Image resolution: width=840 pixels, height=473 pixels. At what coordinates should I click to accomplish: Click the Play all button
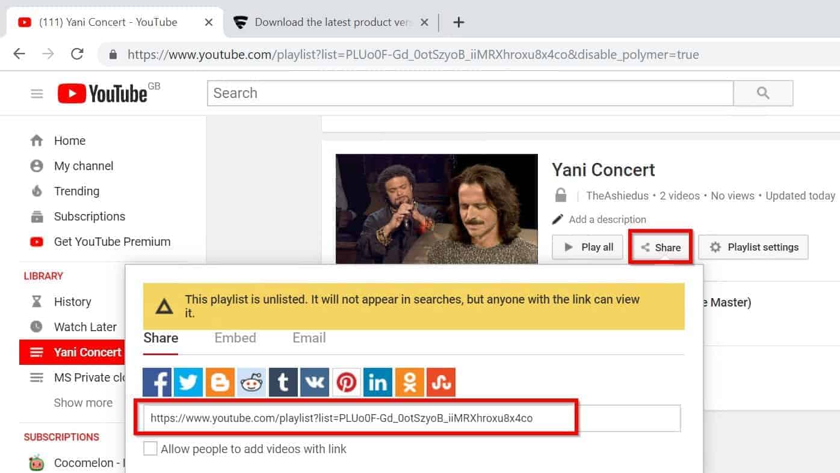tap(587, 247)
